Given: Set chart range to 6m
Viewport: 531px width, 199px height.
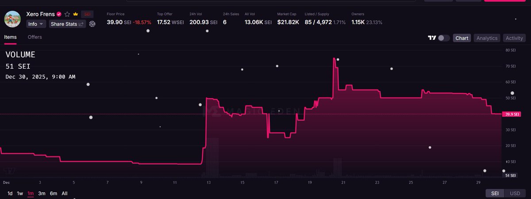Looking at the screenshot, I should pos(53,193).
